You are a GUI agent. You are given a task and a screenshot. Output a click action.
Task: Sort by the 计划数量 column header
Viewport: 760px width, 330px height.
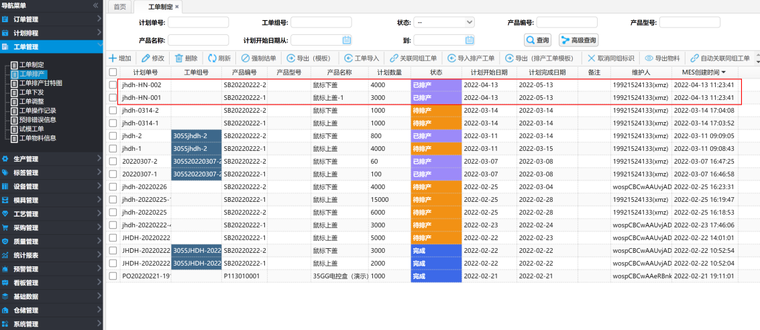pyautogui.click(x=389, y=72)
